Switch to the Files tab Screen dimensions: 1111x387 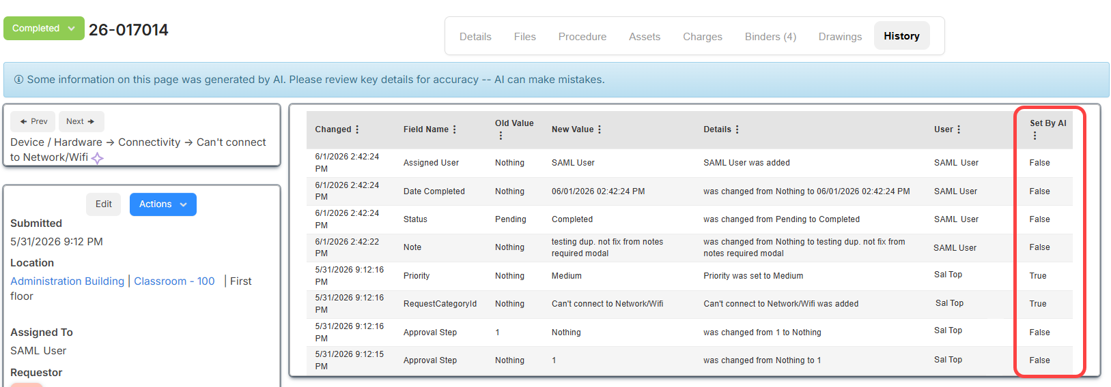coord(525,37)
